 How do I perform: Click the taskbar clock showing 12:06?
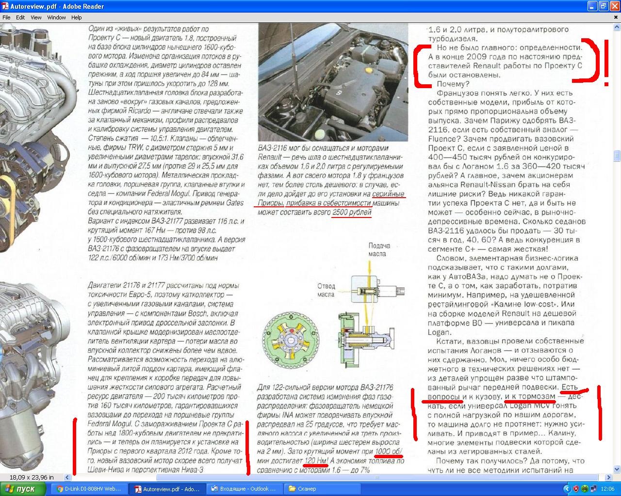(607, 489)
